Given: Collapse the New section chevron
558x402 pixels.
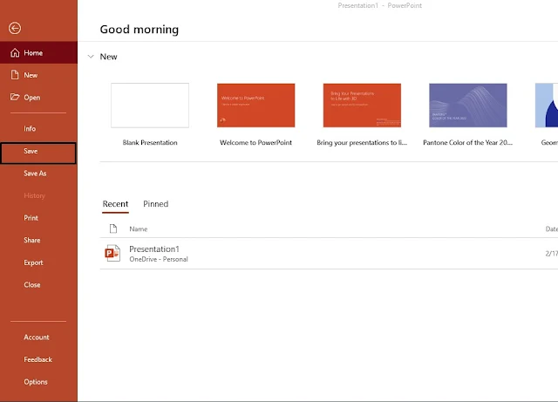Looking at the screenshot, I should (91, 57).
